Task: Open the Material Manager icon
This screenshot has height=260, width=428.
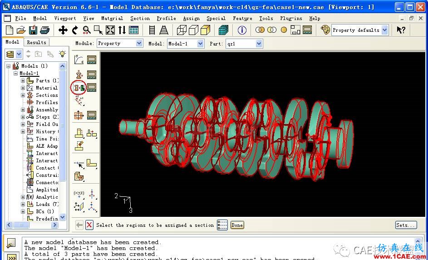Action: pos(92,60)
